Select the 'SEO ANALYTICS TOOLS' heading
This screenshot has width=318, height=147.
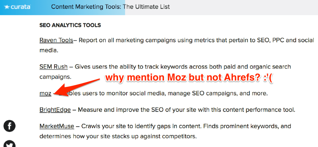click(x=70, y=25)
